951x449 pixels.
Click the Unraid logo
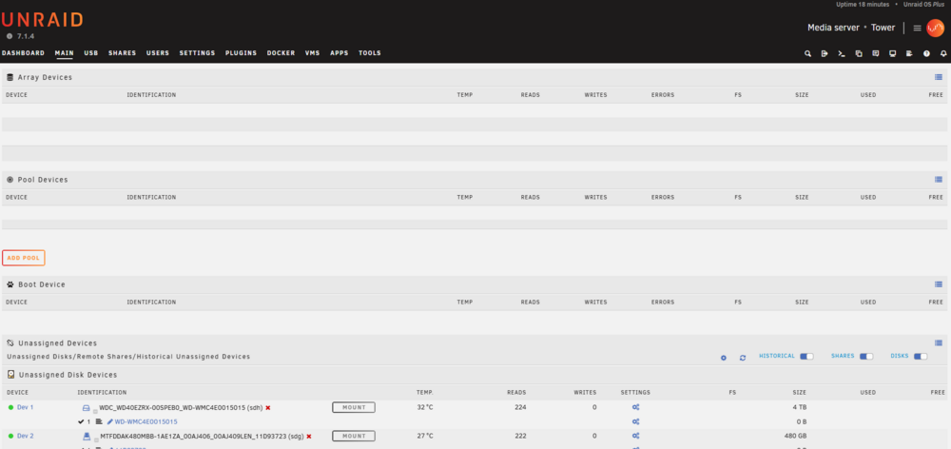pos(42,20)
